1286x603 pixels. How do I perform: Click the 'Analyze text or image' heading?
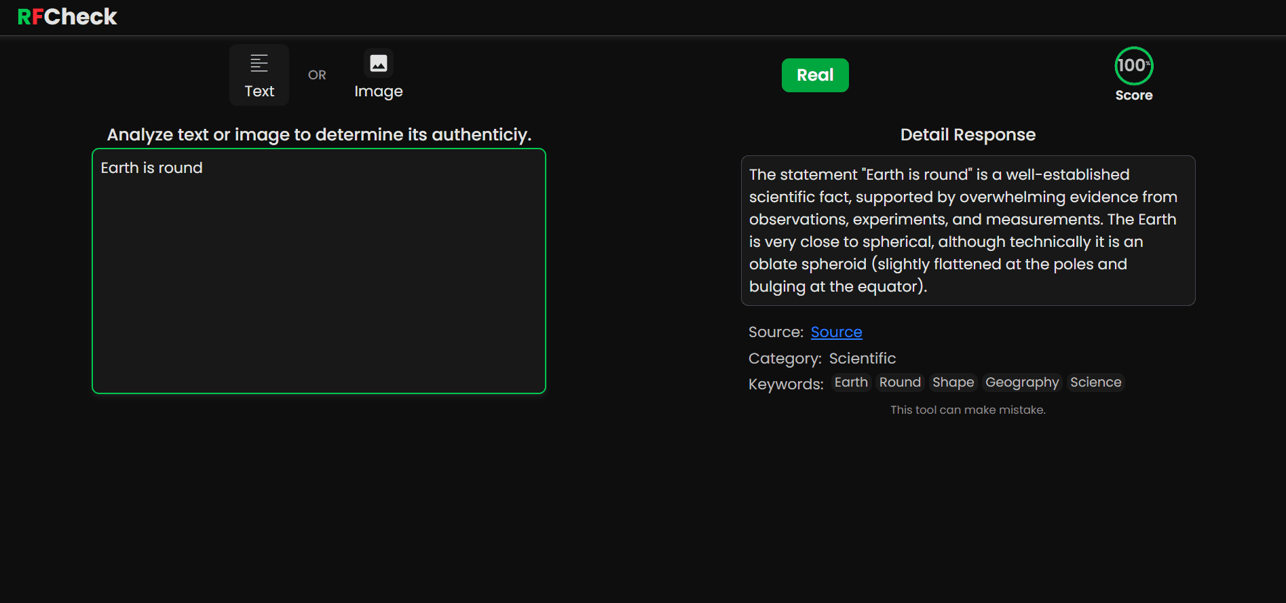click(319, 135)
